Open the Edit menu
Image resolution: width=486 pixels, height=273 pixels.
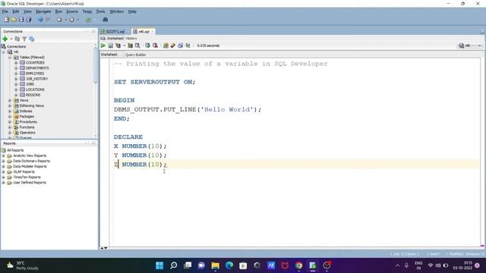pyautogui.click(x=16, y=11)
